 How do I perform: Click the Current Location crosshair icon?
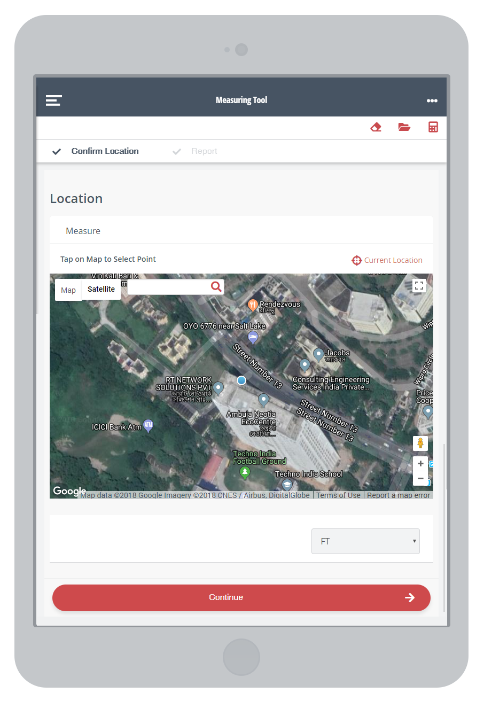pos(356,260)
